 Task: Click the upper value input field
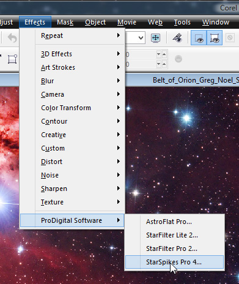(x=140, y=54)
